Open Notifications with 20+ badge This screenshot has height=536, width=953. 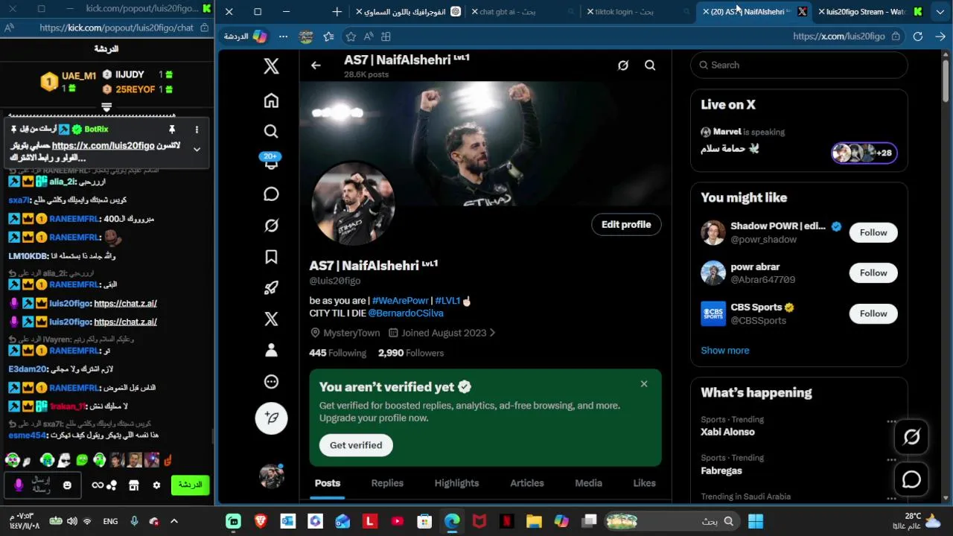tap(271, 162)
